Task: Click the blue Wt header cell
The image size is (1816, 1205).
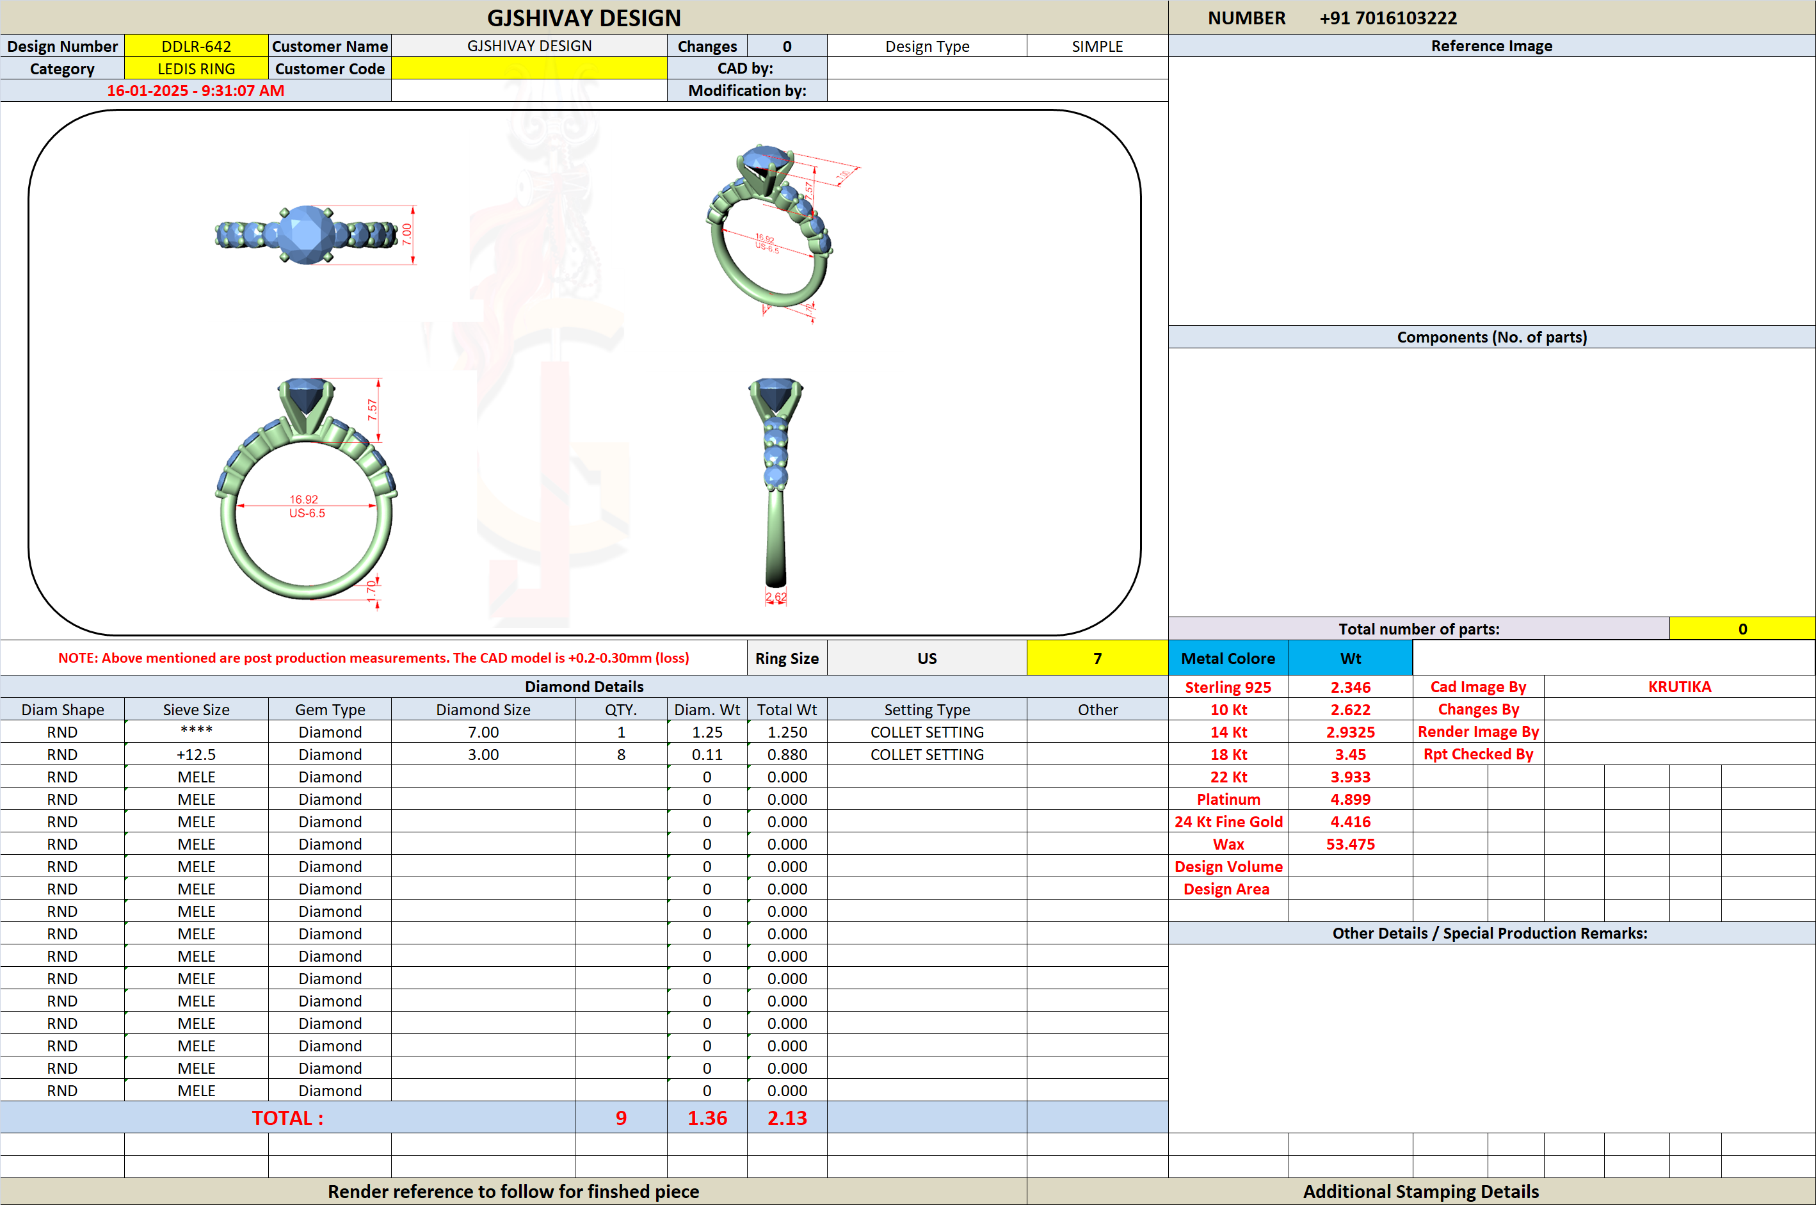Action: (x=1350, y=658)
